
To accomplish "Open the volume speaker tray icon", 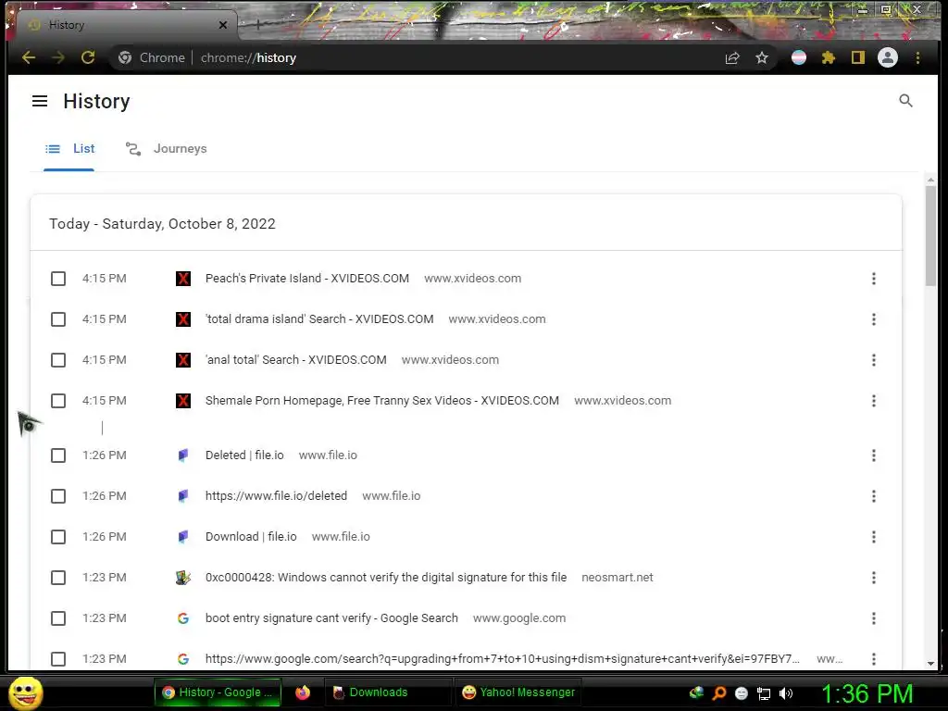I will [786, 693].
